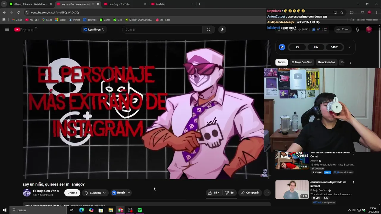Open options for 'el usuario más depravado' video

point(354,182)
